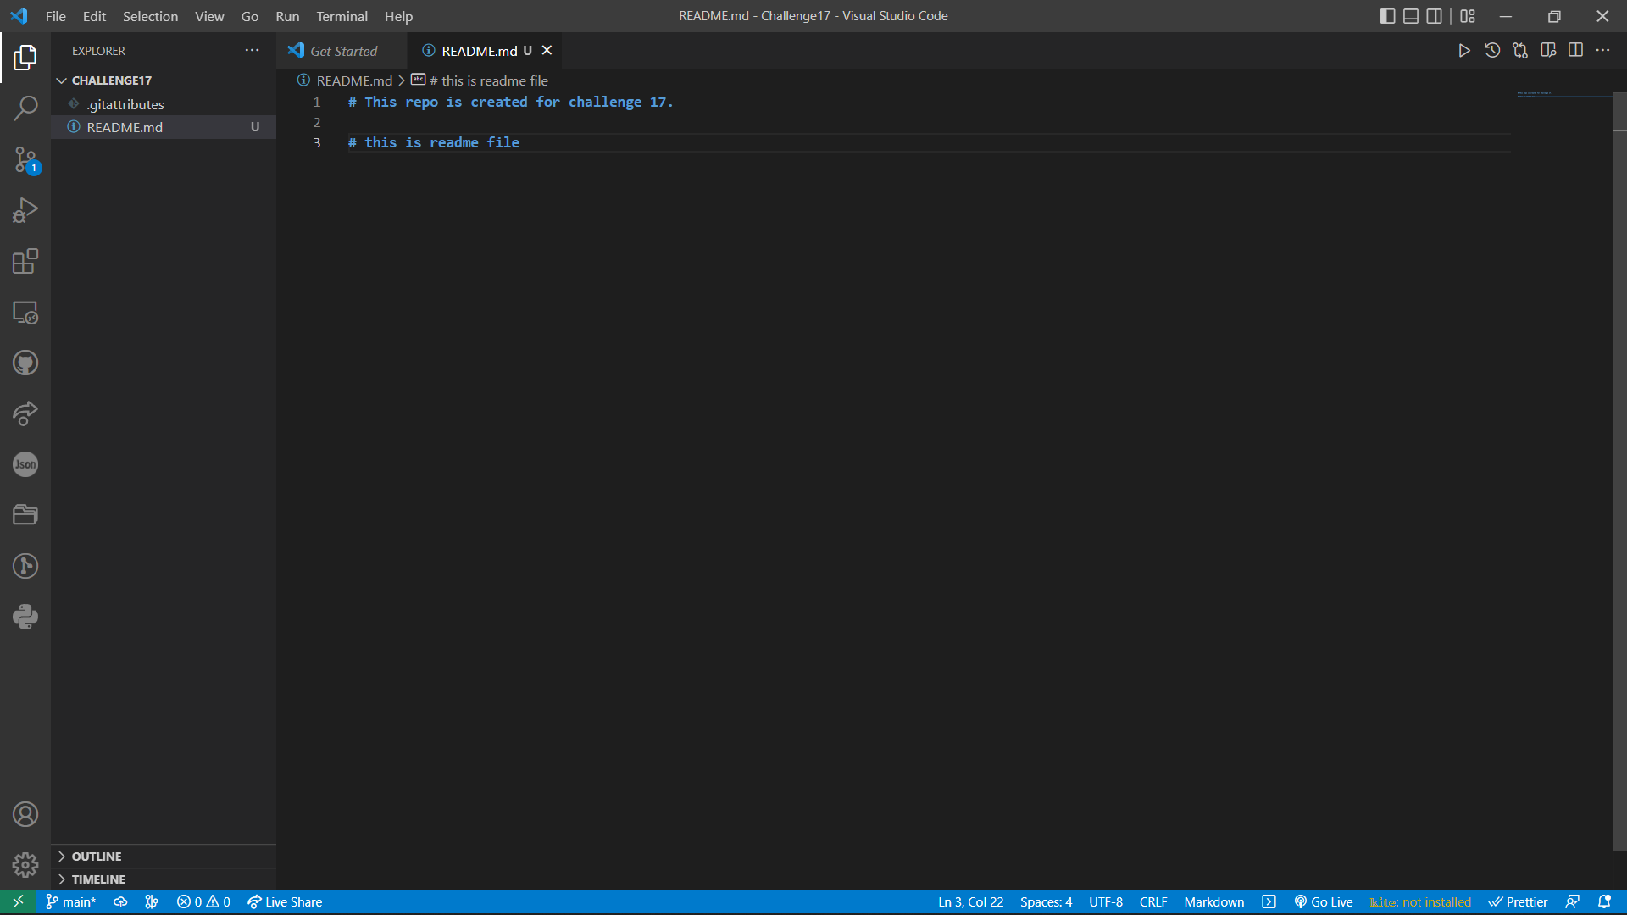Screen dimensions: 1627x915
Task: Expand the TIMELINE section
Action: tap(97, 879)
